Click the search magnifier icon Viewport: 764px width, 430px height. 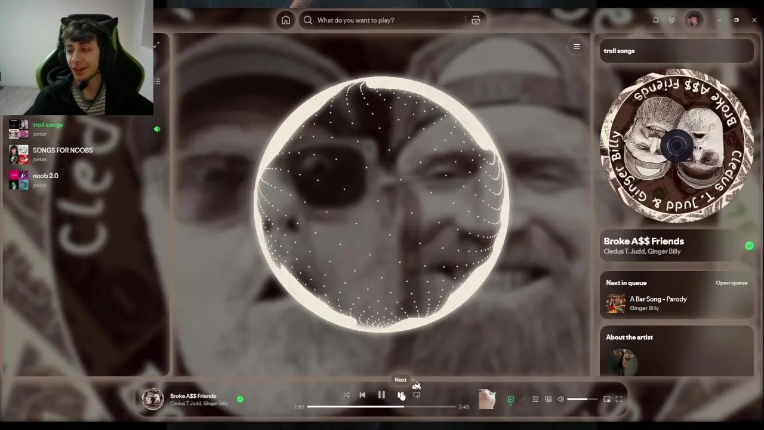308,20
